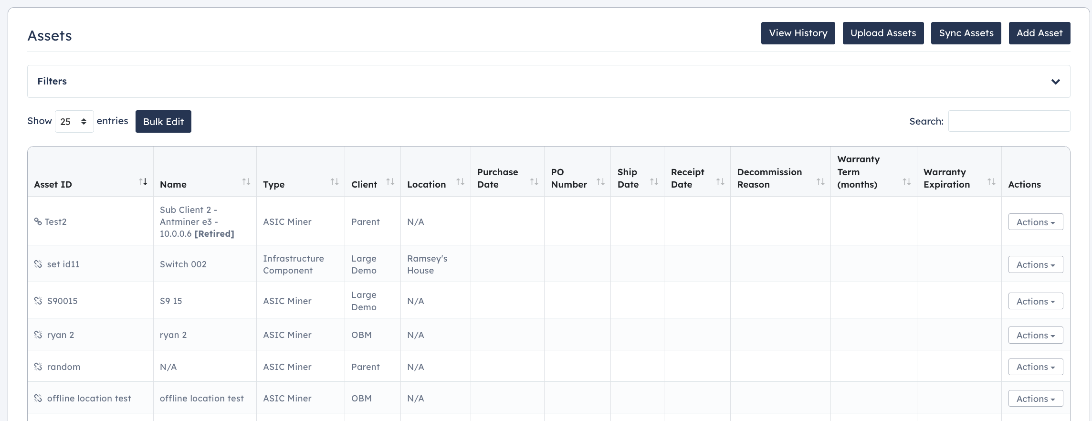Screen dimensions: 1092x421
Task: Sort table by Name column
Action: click(x=246, y=182)
